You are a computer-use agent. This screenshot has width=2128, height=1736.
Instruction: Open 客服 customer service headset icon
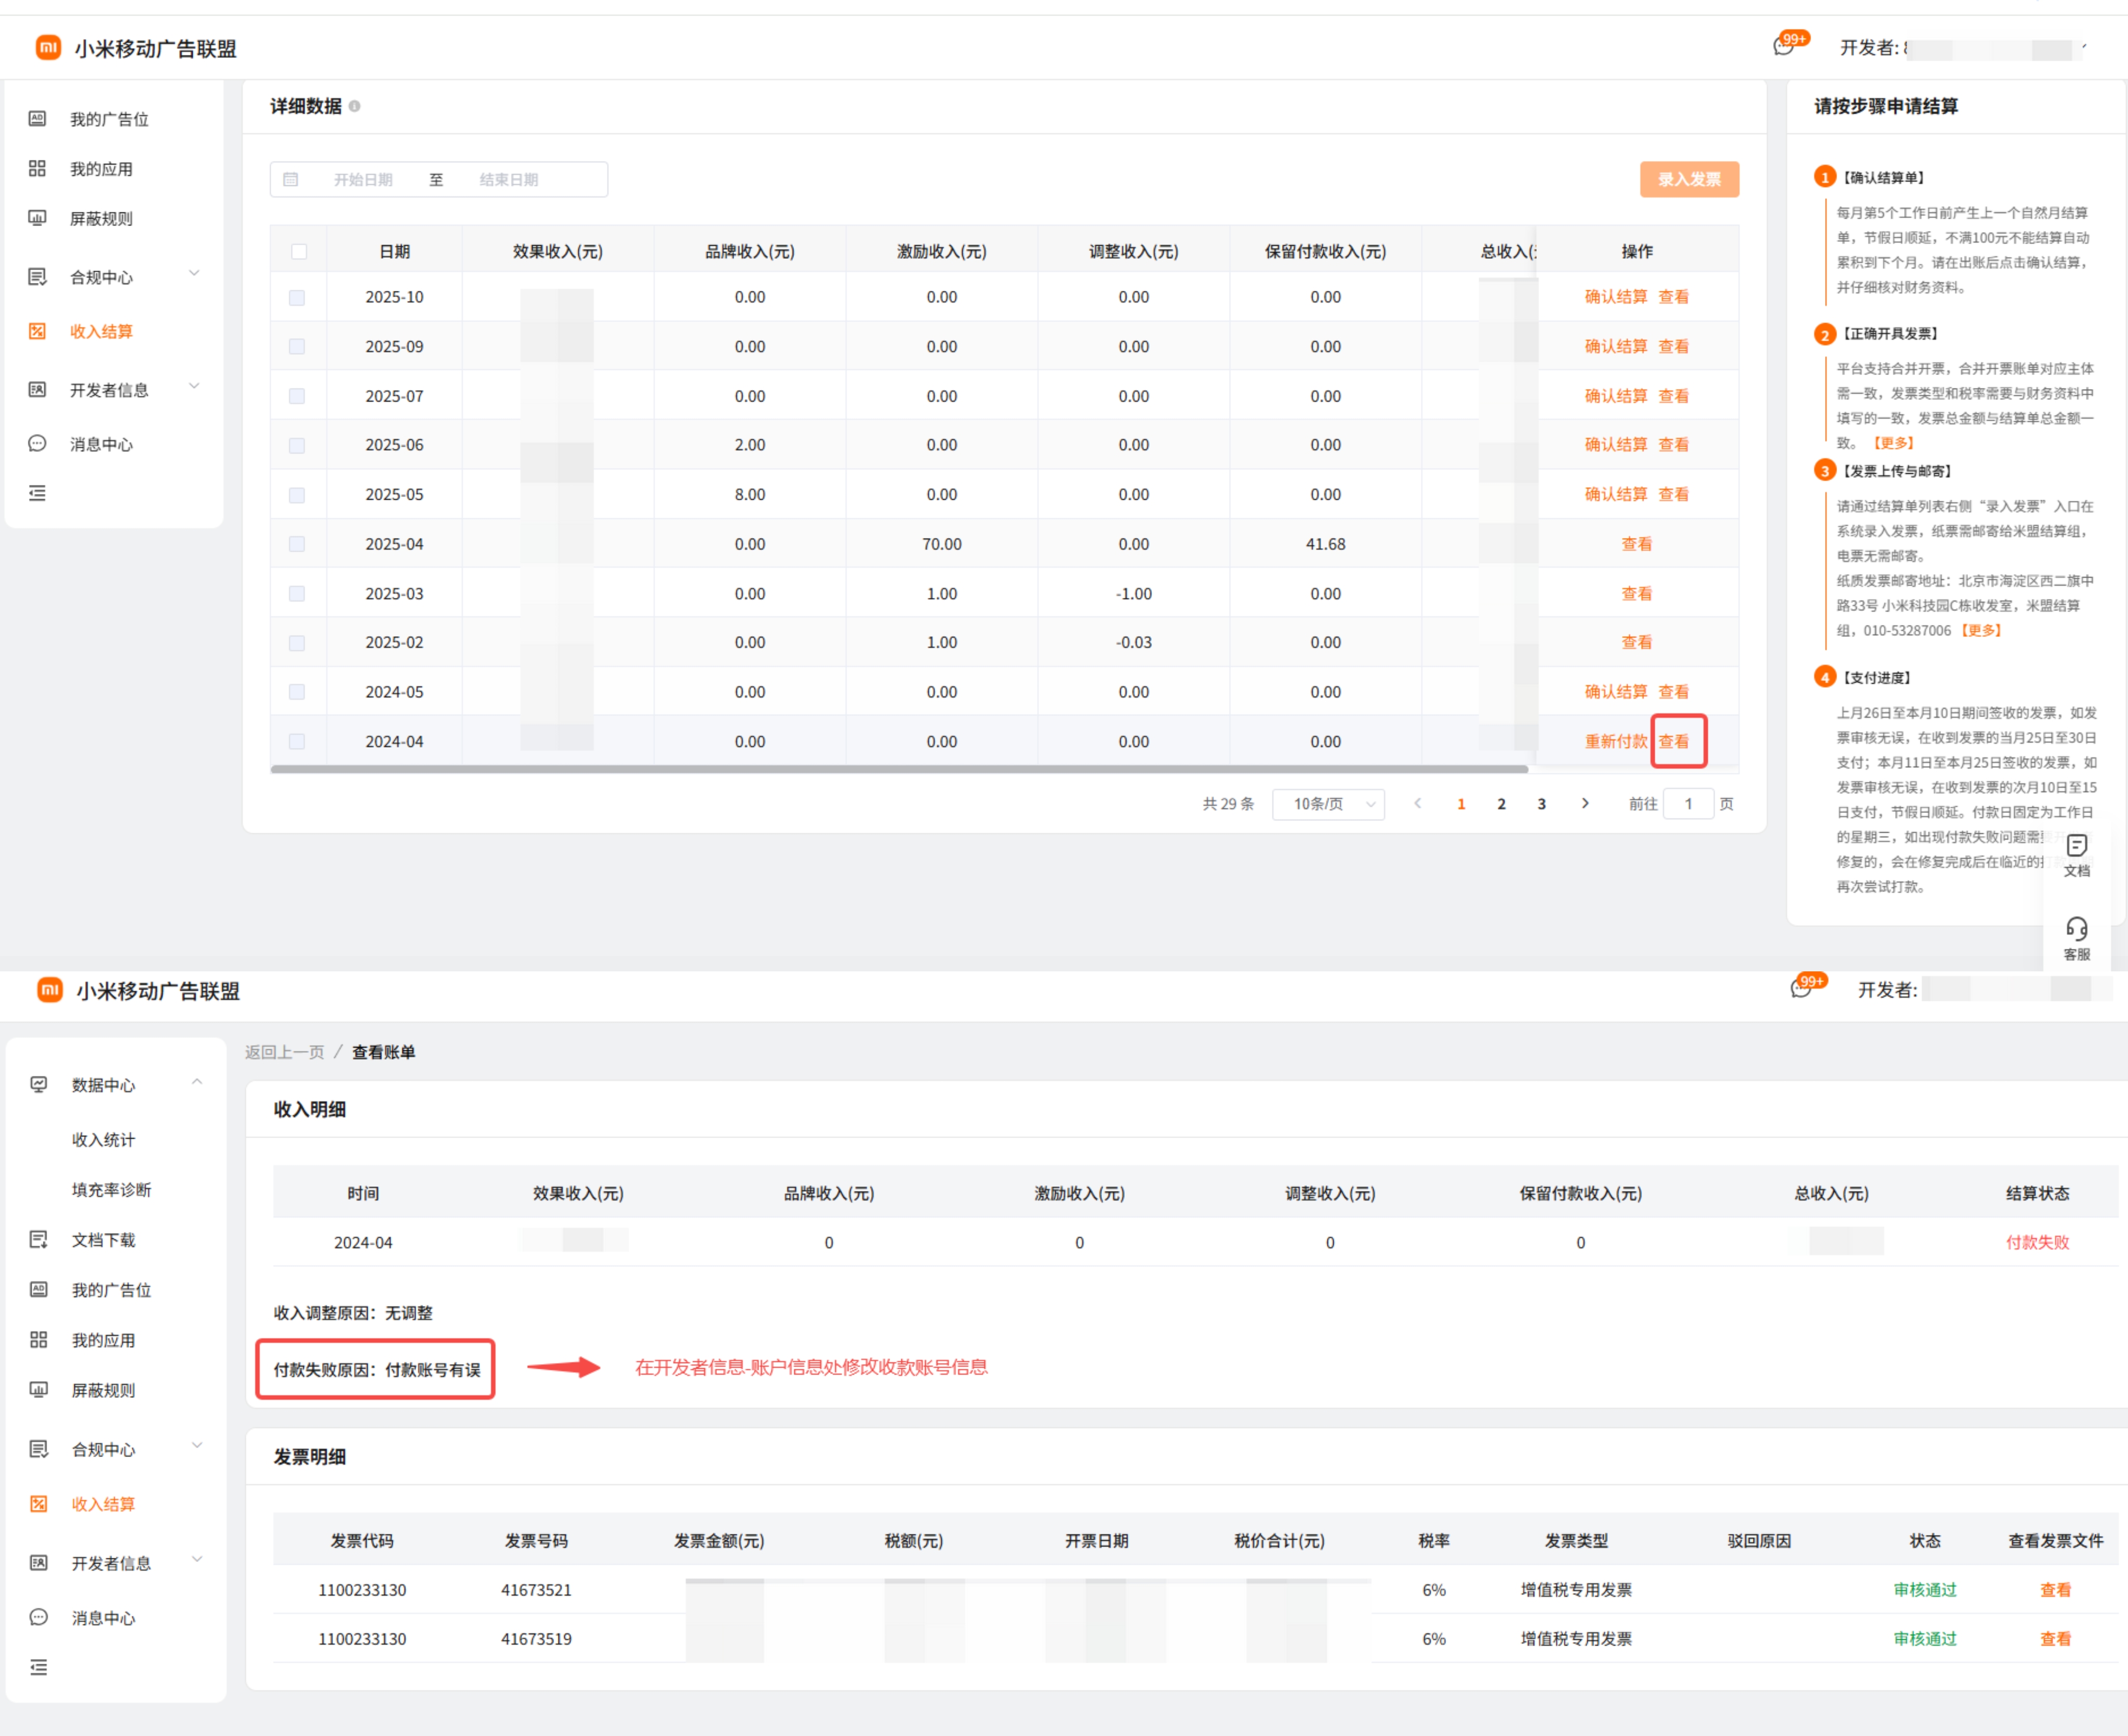[2076, 930]
